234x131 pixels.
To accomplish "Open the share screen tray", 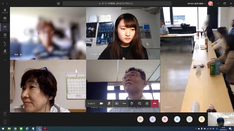I will 117,103.
